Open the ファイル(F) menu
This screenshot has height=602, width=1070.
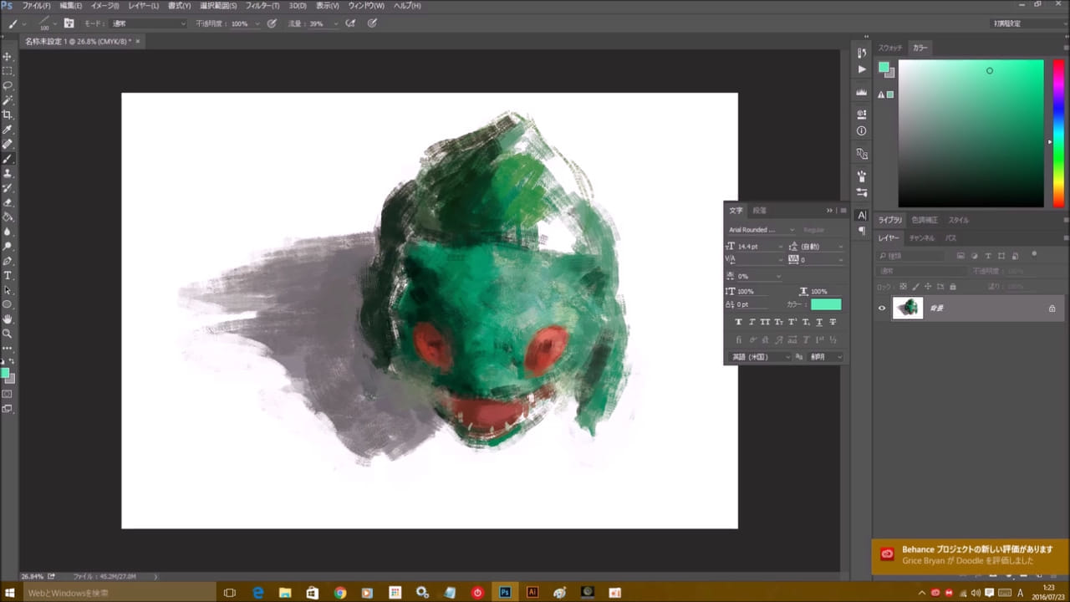(x=36, y=6)
